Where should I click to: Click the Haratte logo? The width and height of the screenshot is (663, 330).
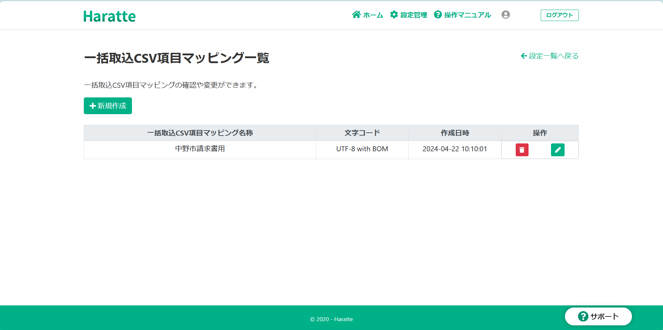tap(109, 16)
